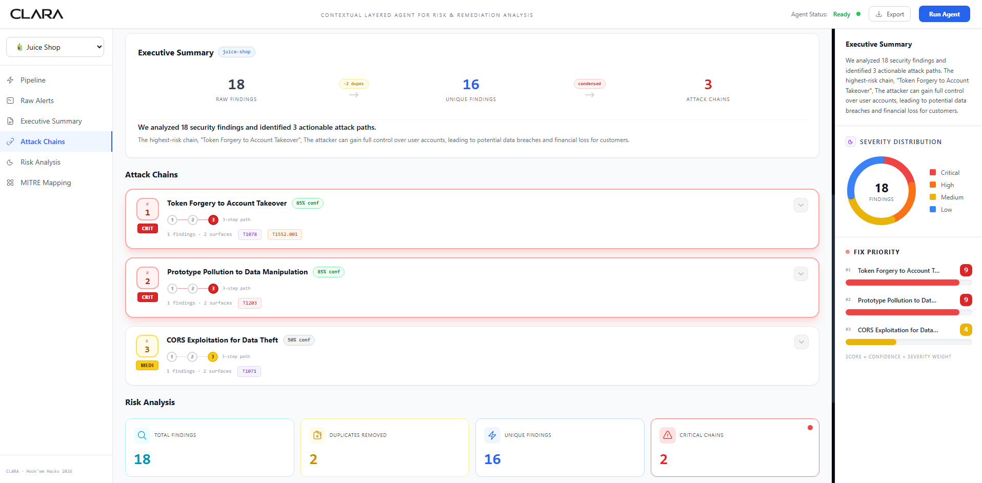Click the Severity Distribution header icon

pos(851,142)
